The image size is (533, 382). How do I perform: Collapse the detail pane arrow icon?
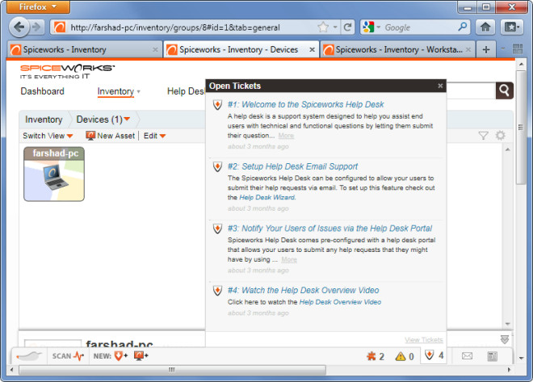tap(505, 339)
